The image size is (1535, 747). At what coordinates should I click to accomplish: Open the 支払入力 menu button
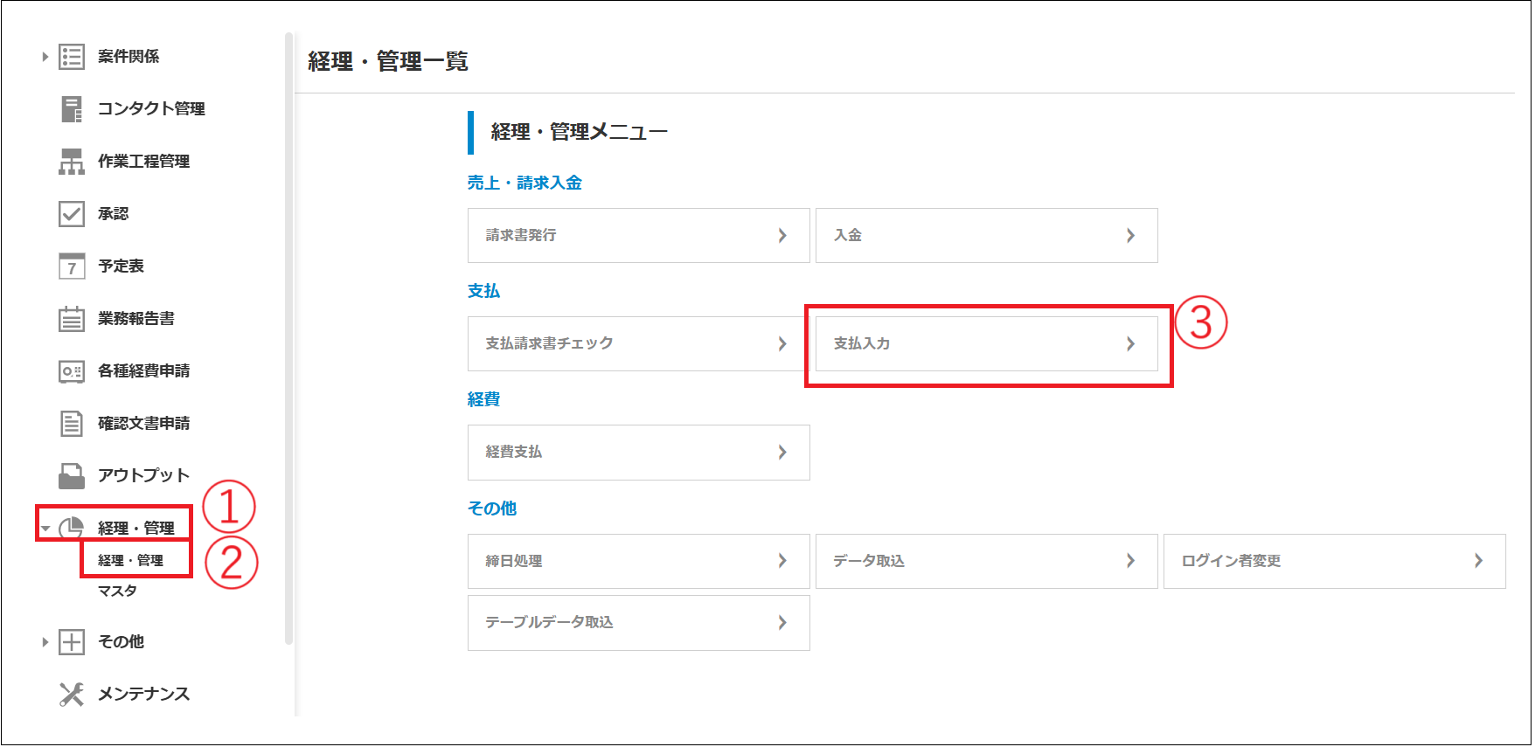click(986, 344)
